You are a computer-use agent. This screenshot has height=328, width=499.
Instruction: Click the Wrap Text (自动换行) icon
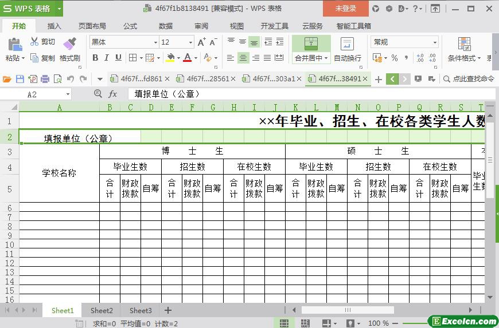click(x=347, y=45)
